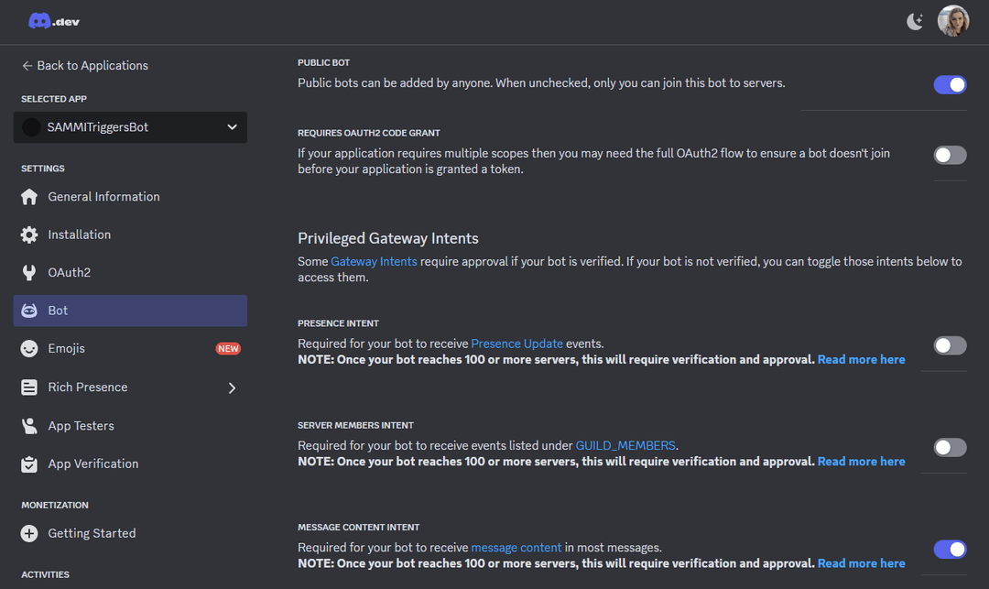
Task: Select the Bot settings menu item
Action: coord(130,311)
